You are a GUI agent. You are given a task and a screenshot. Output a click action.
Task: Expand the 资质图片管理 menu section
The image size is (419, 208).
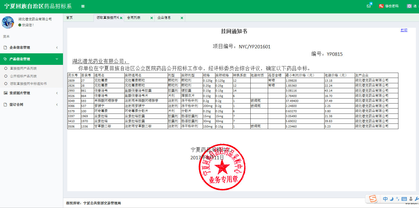(31, 93)
